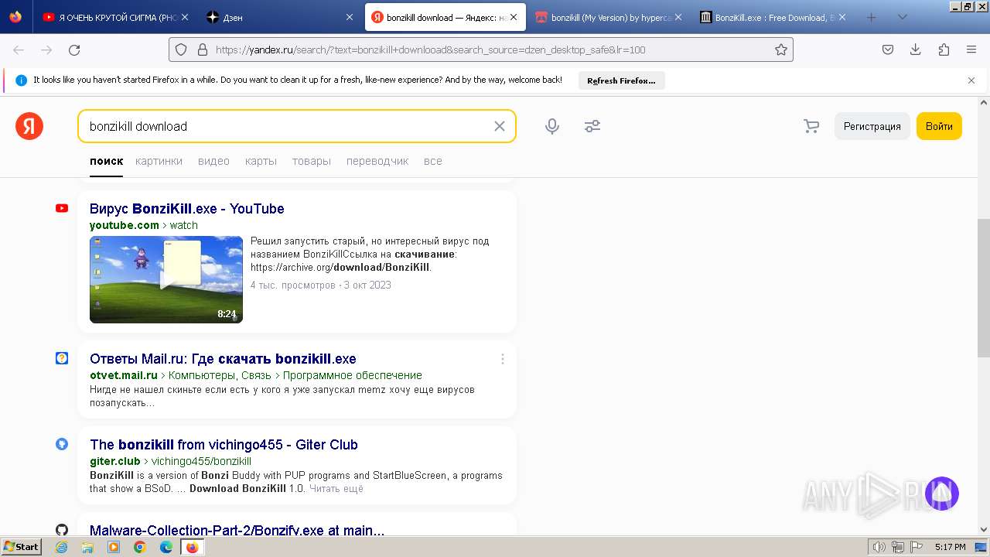The image size is (990, 557).
Task: Open Firefox downloads panel
Action: [916, 50]
